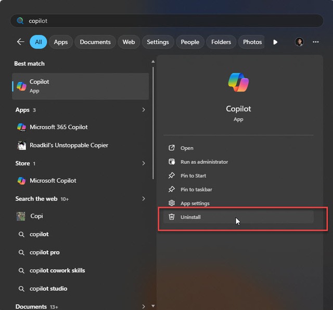Click search icon beside 'copilot studio'
Screen dimensions: 333x310
click(x=21, y=289)
